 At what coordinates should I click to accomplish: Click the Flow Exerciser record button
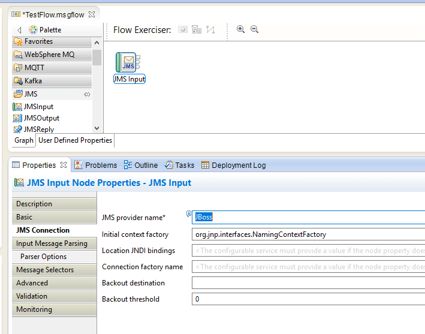183,29
